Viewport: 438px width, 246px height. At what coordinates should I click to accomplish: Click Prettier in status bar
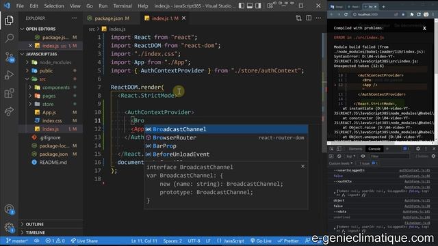point(288,241)
